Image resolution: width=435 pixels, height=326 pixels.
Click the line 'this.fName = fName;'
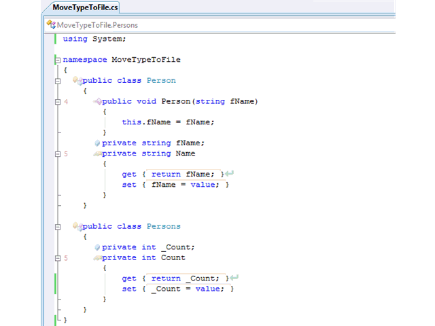coord(168,122)
